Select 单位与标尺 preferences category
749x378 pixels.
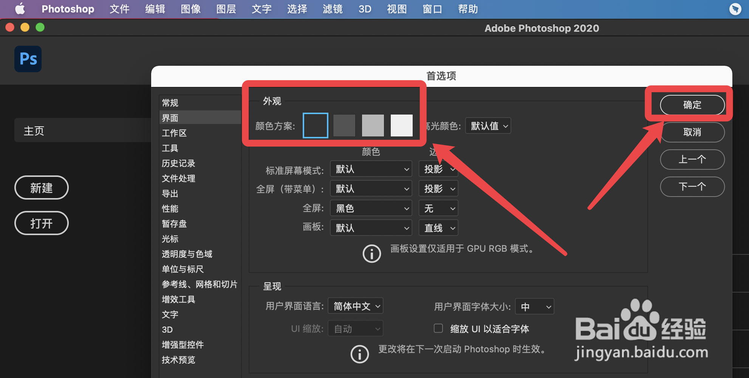coord(200,269)
